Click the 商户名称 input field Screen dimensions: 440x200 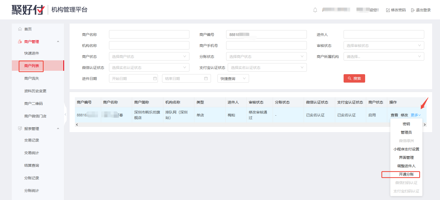click(x=149, y=34)
